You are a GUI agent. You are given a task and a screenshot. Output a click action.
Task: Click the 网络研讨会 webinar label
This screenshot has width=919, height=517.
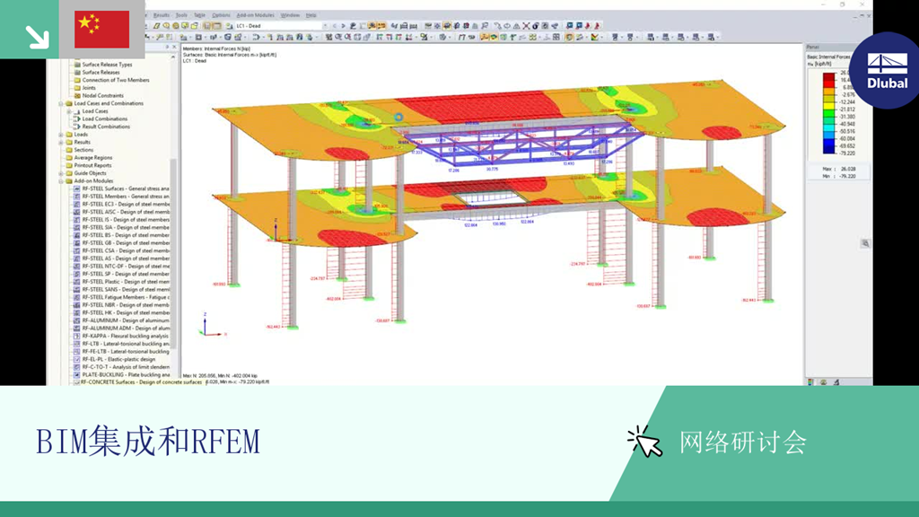tap(742, 442)
